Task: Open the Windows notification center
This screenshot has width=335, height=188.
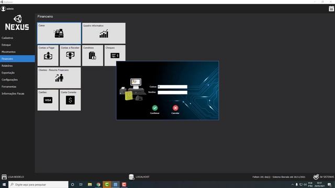Action: (x=329, y=184)
